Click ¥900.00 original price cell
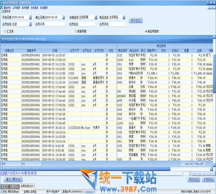 click(x=152, y=87)
